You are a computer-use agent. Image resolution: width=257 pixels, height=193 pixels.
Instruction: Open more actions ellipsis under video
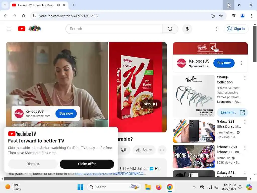[162, 150]
